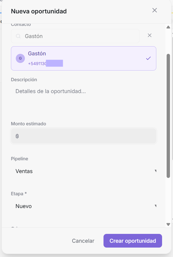
Task: Click the scrollbar up arrow
Action: (168, 27)
